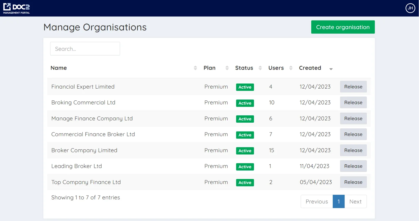Viewport: 419px width, 221px height.
Task: Sort table by Users column arrows
Action: [291, 68]
